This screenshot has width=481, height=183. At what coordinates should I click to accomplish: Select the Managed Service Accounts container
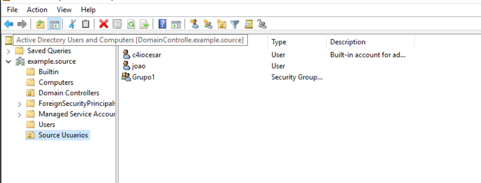(77, 114)
